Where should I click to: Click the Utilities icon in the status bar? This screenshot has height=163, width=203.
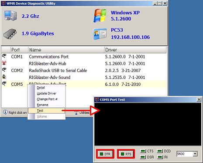[x=76, y=112]
